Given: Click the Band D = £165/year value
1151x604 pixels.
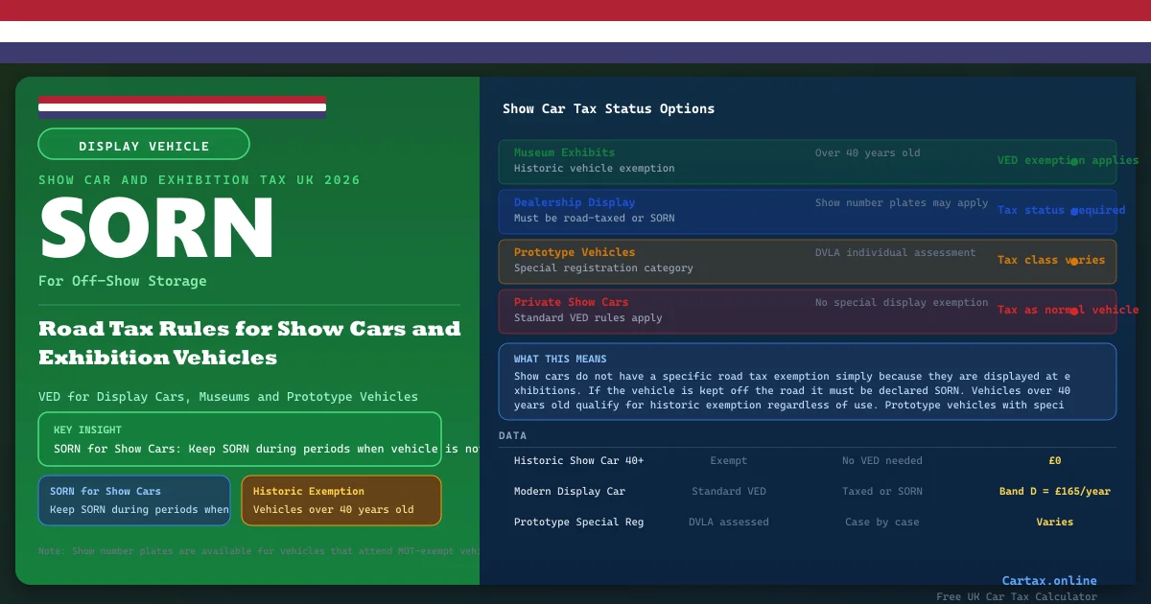Looking at the screenshot, I should click(x=1054, y=492).
